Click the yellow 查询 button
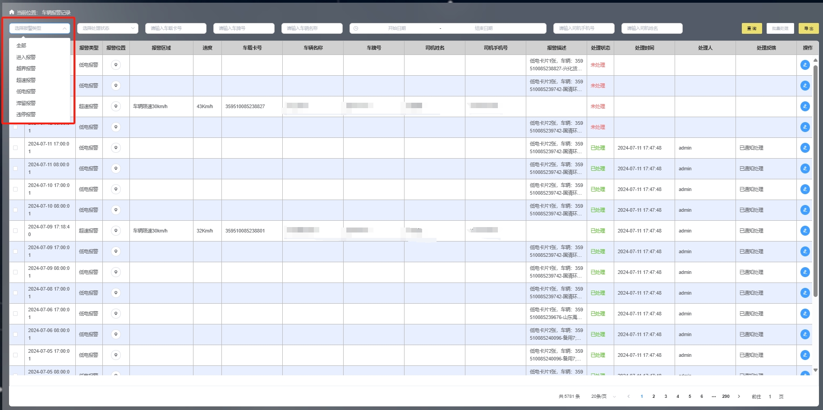The width and height of the screenshot is (823, 410). pos(751,28)
